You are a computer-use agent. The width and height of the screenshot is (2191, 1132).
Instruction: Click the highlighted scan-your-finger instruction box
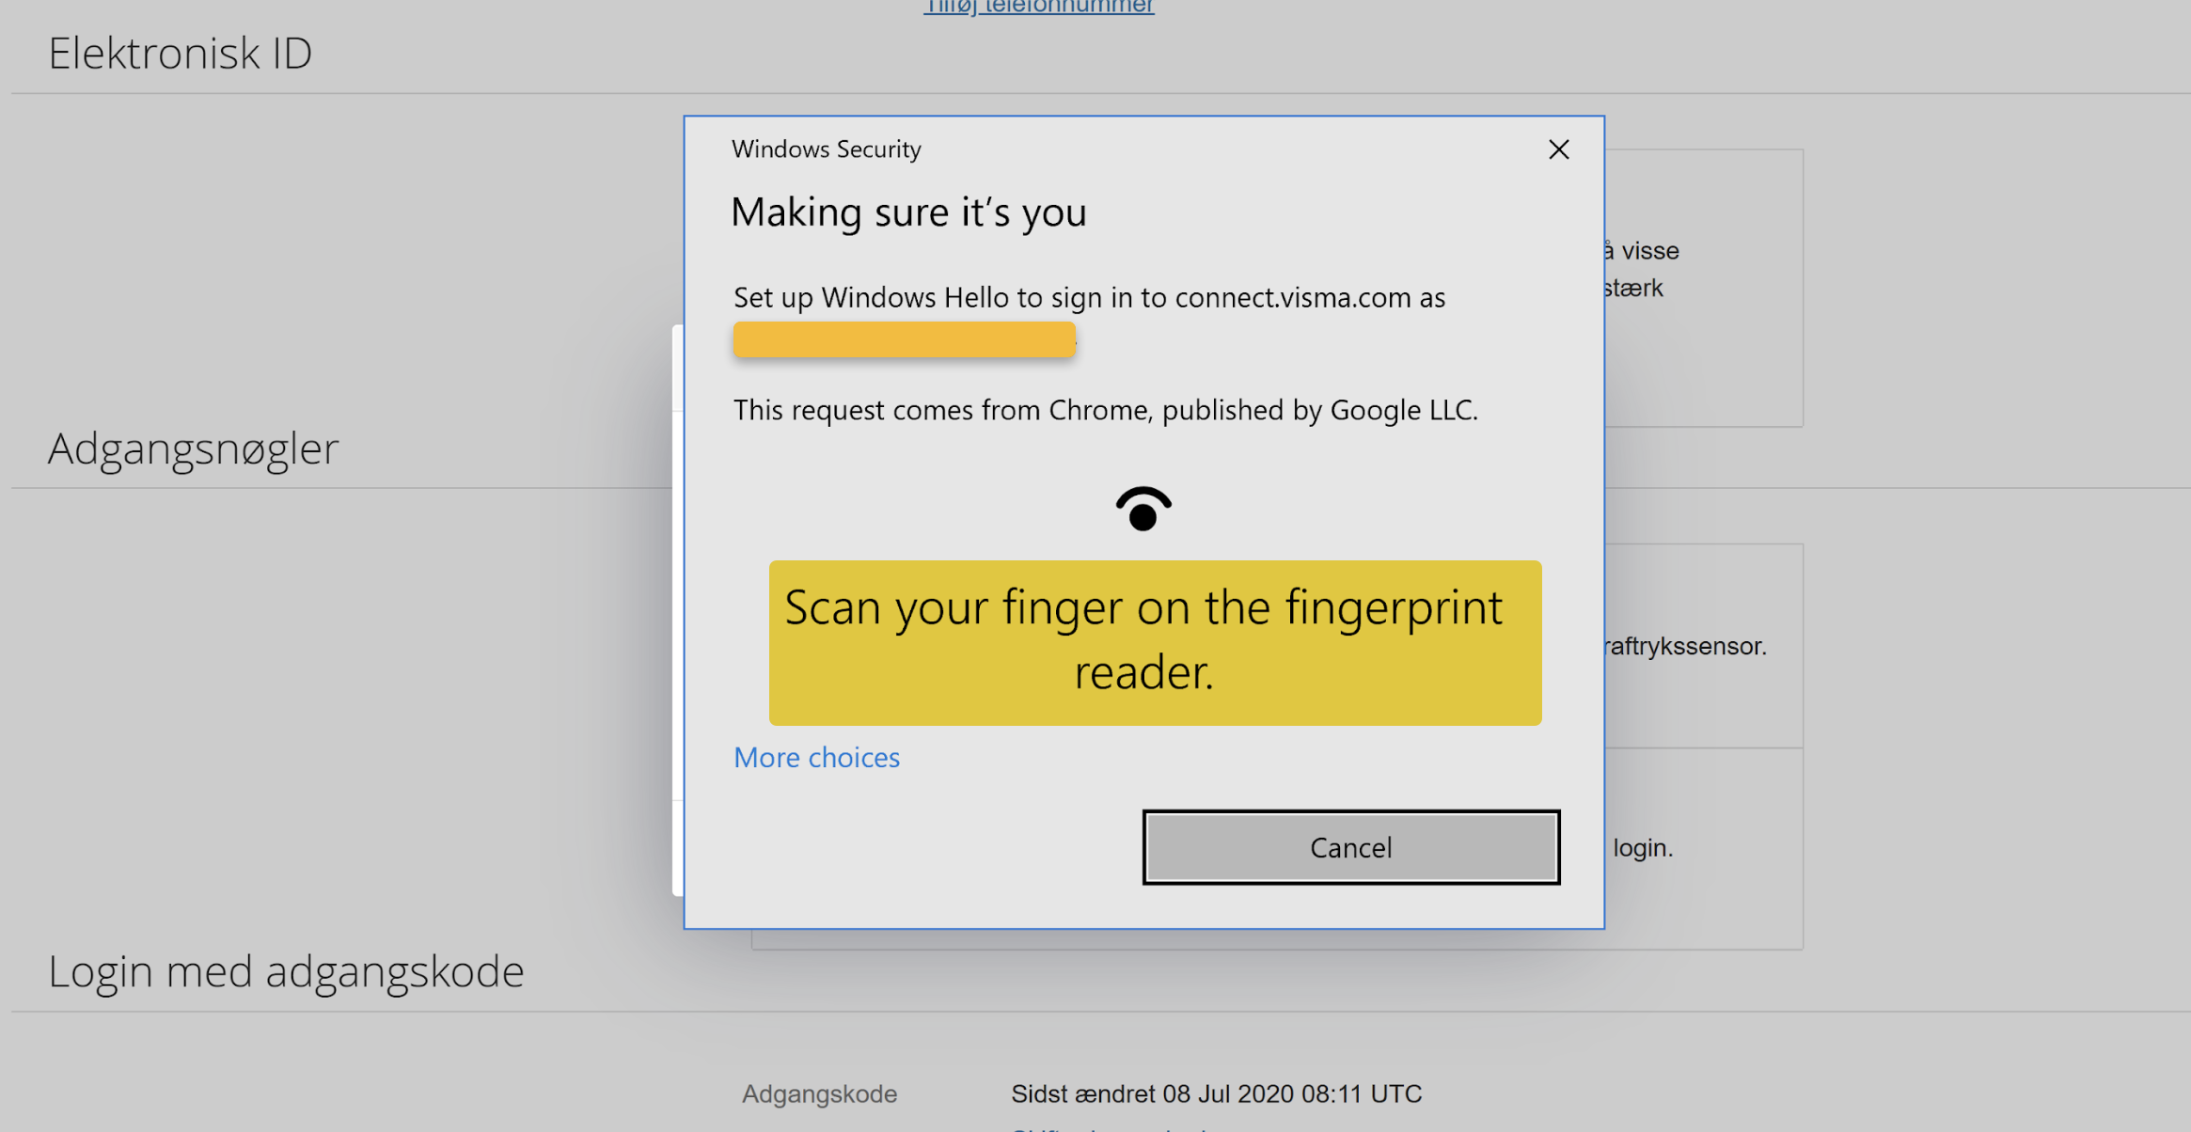1155,642
